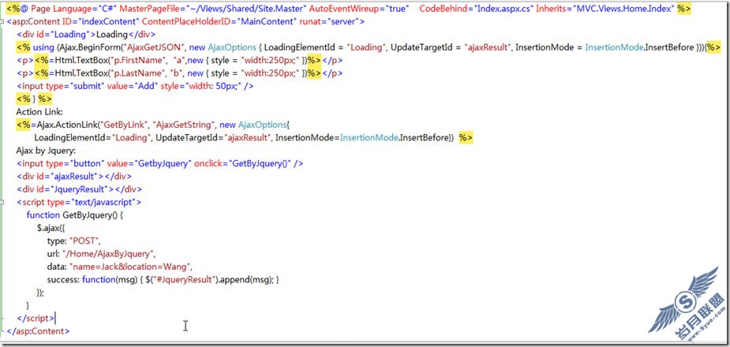Click the "p.LastName" string
This screenshot has height=347, width=730.
[x=137, y=73]
